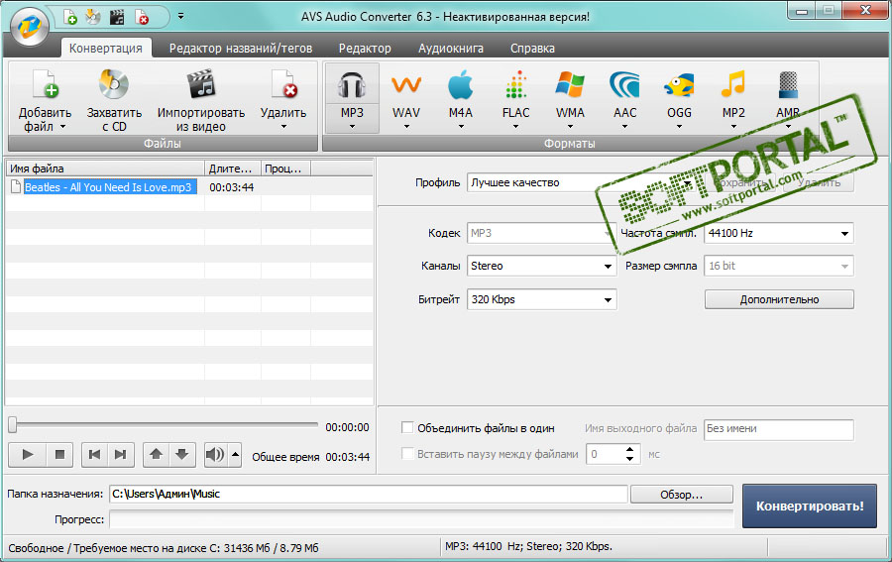Select the WMA format icon
The height and width of the screenshot is (562, 892).
(x=570, y=85)
